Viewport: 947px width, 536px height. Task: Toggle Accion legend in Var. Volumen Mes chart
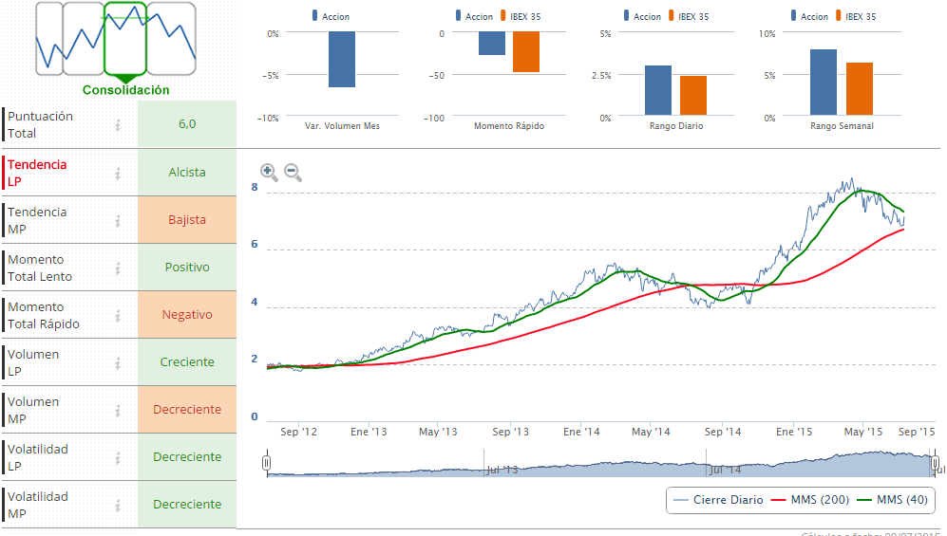331,16
